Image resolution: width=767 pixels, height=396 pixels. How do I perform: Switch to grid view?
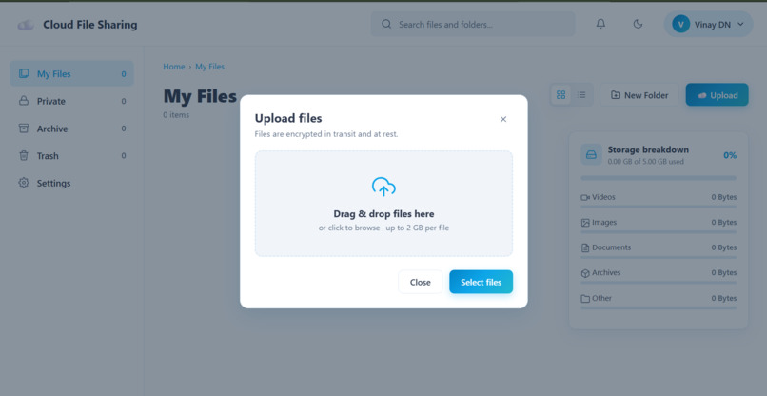coord(561,95)
